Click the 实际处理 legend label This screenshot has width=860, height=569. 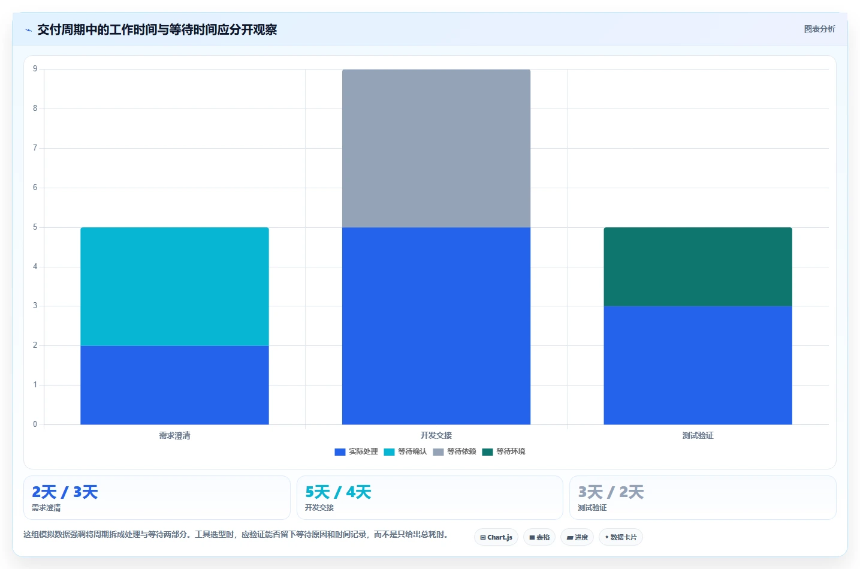coord(363,451)
